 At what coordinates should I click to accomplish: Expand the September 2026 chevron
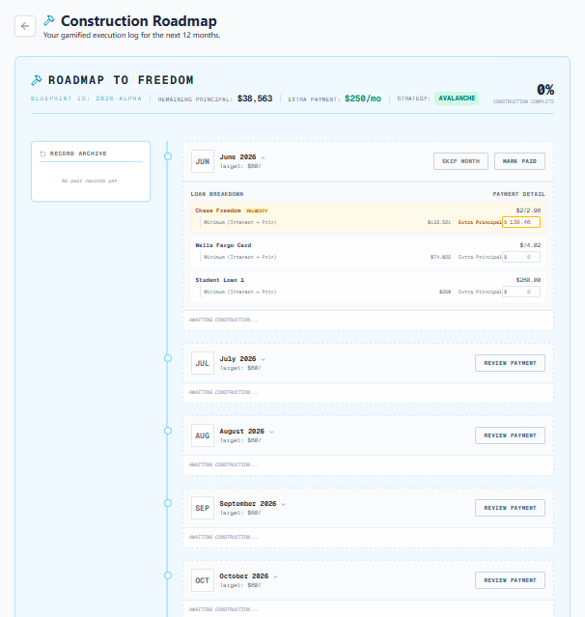click(283, 504)
